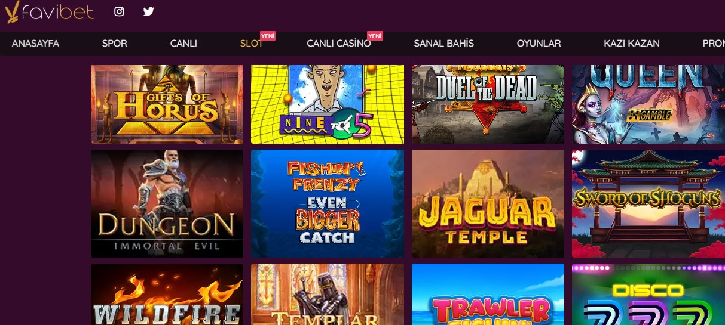Open the OYUNLAR menu item
The width and height of the screenshot is (725, 325).
(539, 44)
